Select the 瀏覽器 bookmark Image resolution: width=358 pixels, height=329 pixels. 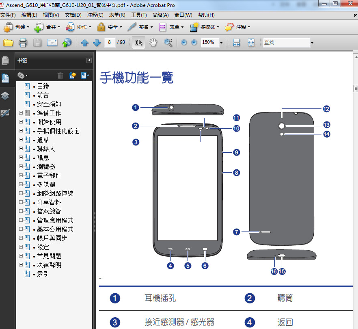pos(46,167)
